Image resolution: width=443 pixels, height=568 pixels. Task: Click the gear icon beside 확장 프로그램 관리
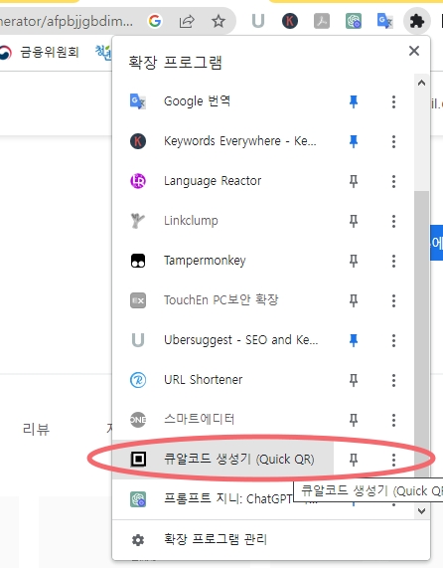(138, 540)
